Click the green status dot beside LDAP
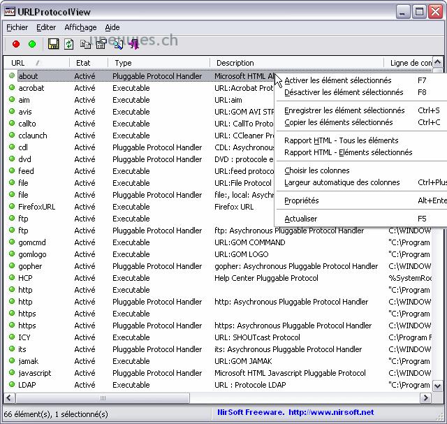Image resolution: width=447 pixels, height=424 pixels. (12, 384)
